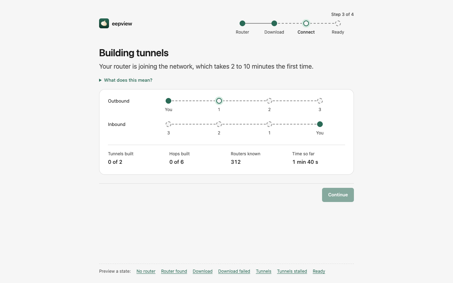Image resolution: width=453 pixels, height=283 pixels.
Task: Click the '0 of 6' hops value
Action: click(177, 162)
